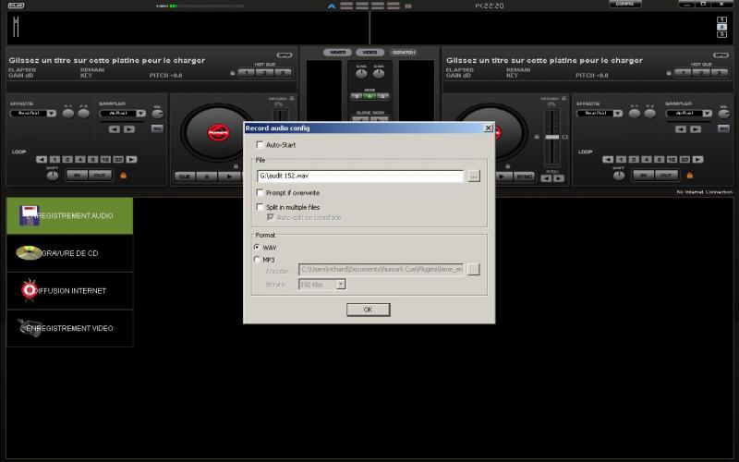Image resolution: width=739 pixels, height=462 pixels.
Task: Open the Enregistrement Audio section
Action: tap(70, 215)
